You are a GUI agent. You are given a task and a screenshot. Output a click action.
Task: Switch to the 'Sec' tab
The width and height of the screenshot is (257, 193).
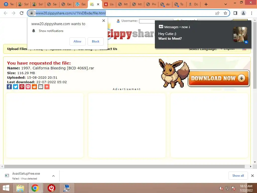pyautogui.click(x=52, y=4)
